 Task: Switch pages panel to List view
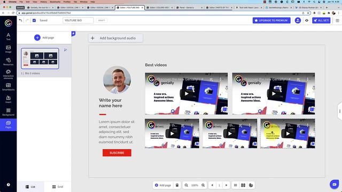[30, 187]
